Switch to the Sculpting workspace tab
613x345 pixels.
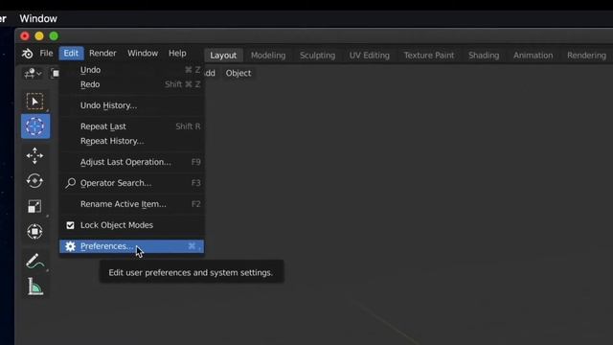point(317,56)
